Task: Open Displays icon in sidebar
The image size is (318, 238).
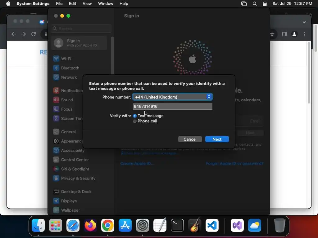Action: pos(56,201)
